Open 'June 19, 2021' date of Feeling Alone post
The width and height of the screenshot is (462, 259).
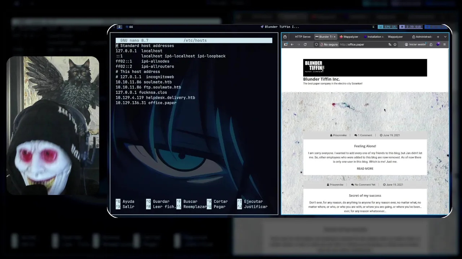[390, 135]
